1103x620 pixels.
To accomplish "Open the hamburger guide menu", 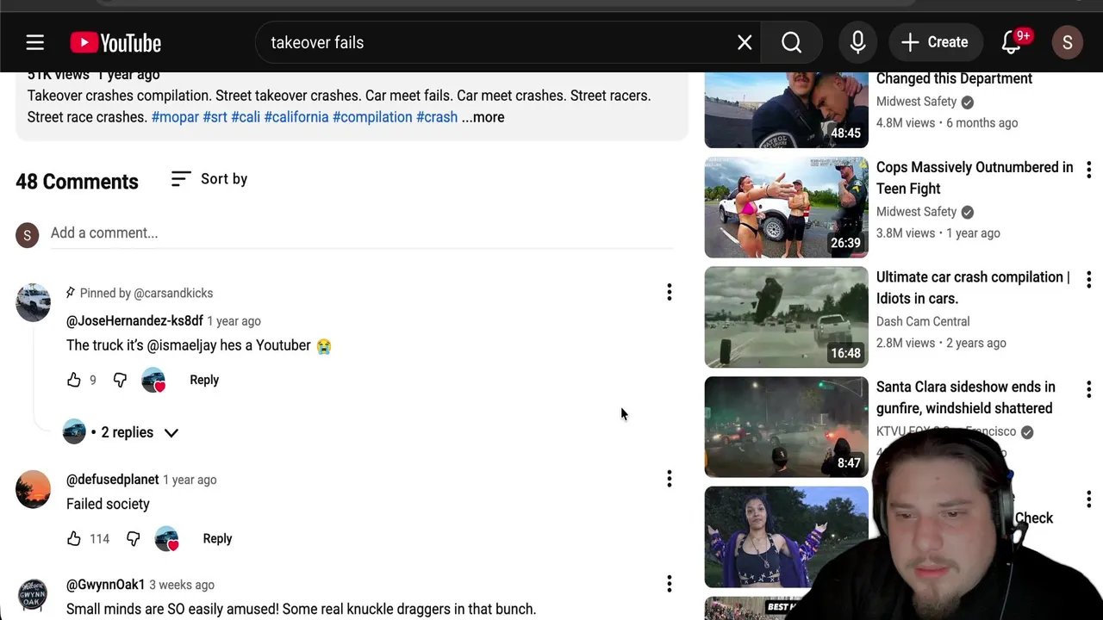I will pyautogui.click(x=34, y=42).
